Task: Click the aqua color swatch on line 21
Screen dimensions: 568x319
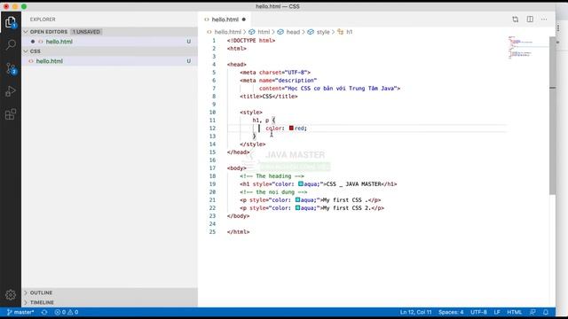Action: (297, 199)
